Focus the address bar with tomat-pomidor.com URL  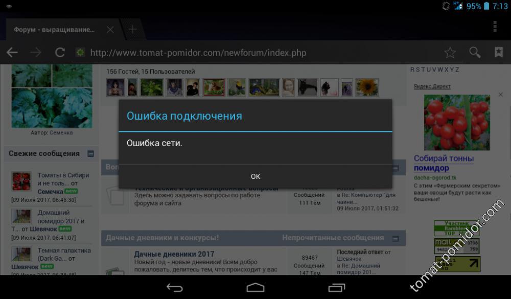pos(198,53)
